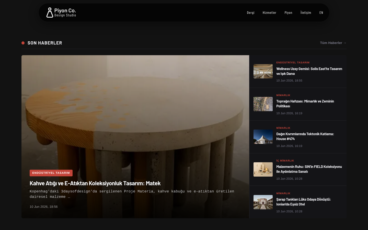Open the aerial Toprağın Hafızası thumbnail
The height and width of the screenshot is (230, 368).
point(263,104)
